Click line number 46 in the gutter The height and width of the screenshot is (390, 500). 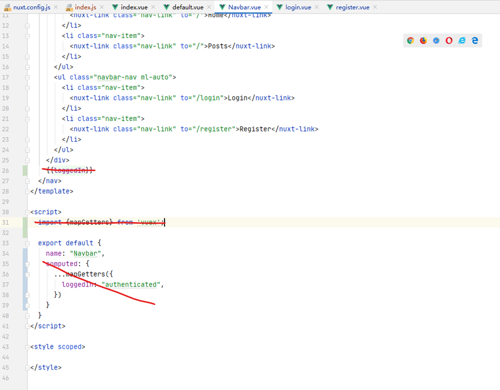coord(6,378)
